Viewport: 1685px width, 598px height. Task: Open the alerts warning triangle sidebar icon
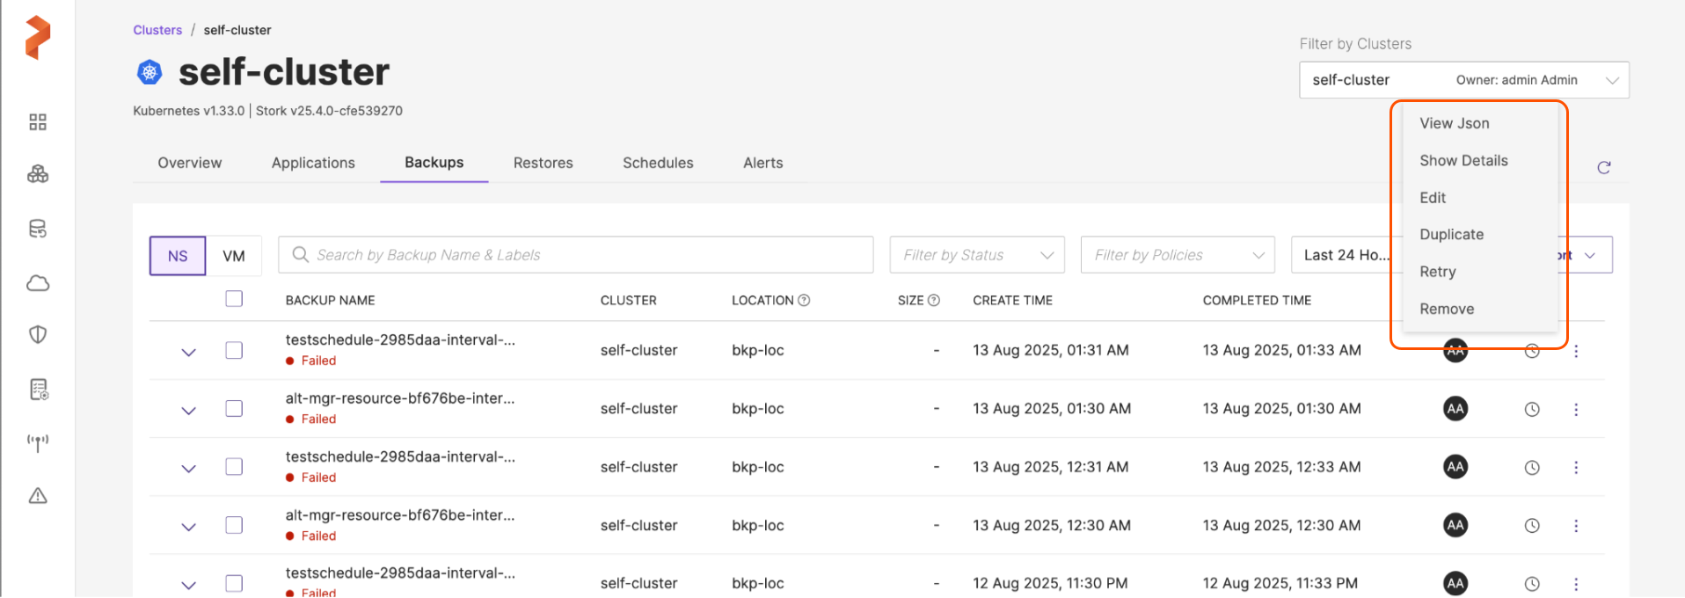click(x=38, y=496)
